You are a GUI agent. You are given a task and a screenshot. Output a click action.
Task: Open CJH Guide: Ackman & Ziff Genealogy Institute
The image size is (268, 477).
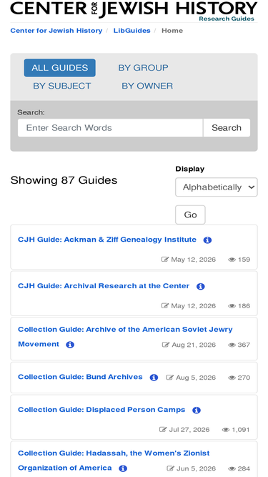point(107,240)
